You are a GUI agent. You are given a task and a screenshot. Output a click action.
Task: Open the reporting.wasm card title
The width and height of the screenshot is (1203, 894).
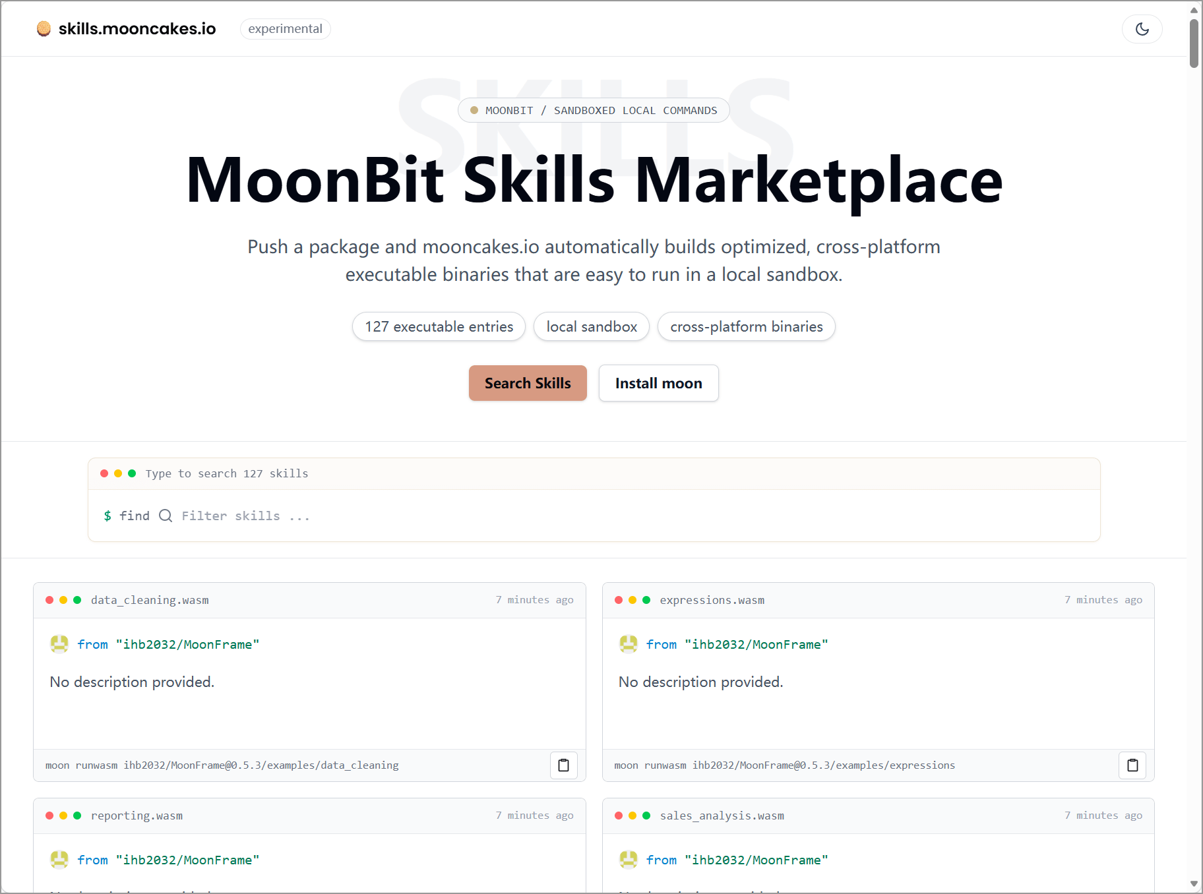pyautogui.click(x=137, y=816)
